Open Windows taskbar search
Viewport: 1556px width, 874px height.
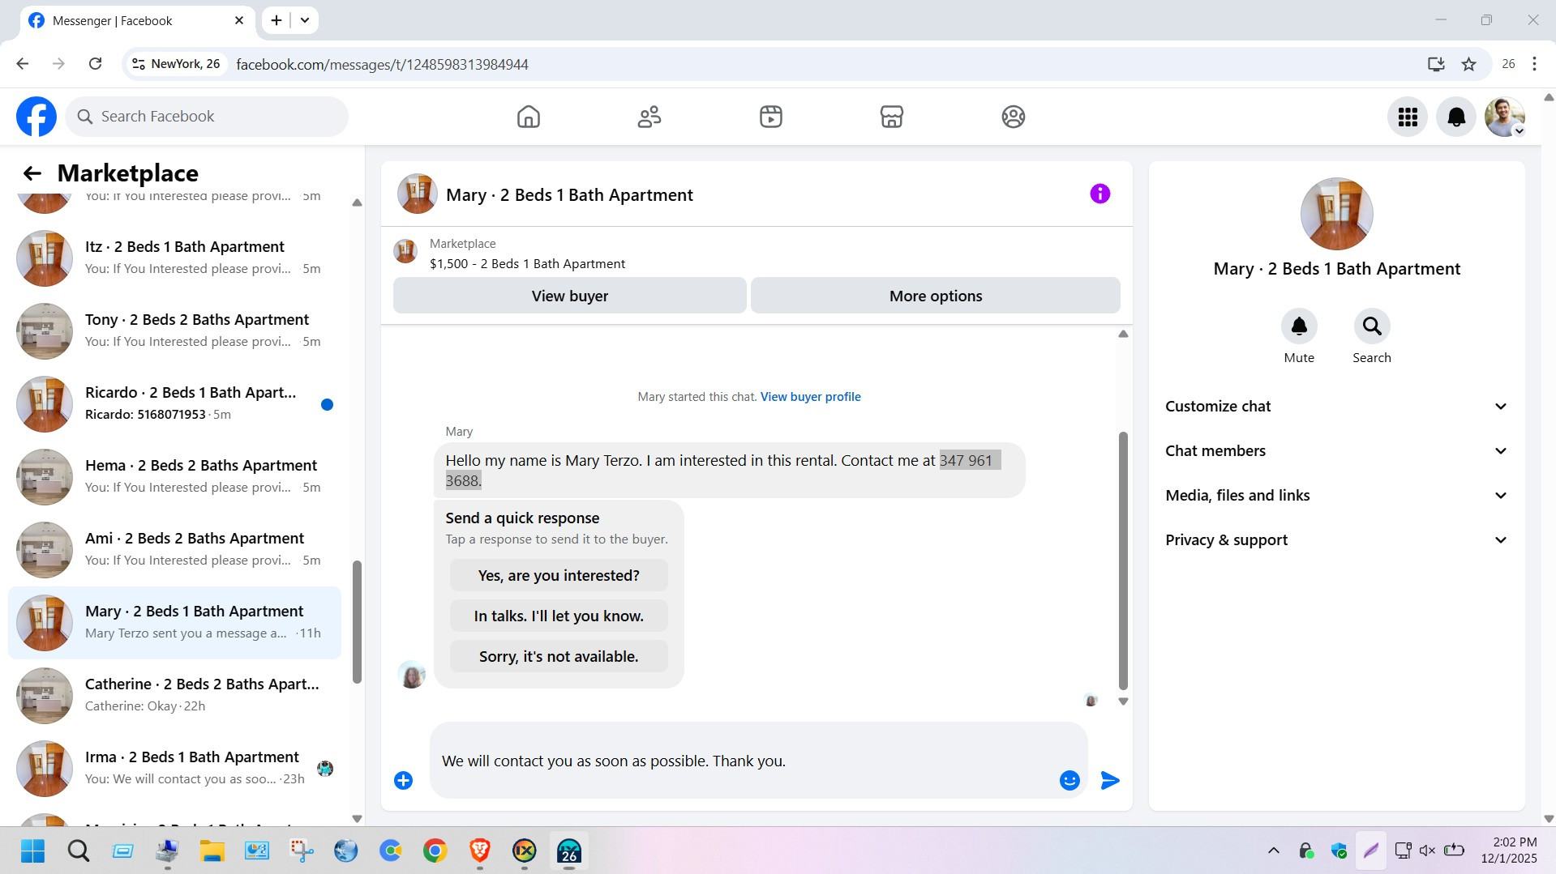(79, 851)
